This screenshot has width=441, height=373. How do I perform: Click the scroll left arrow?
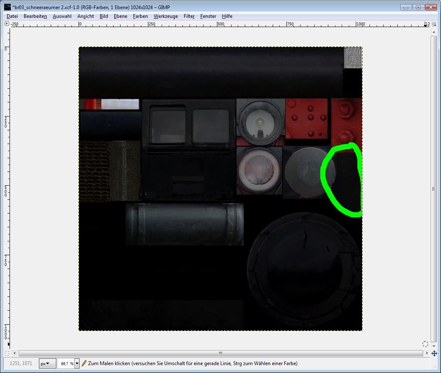coord(15,353)
